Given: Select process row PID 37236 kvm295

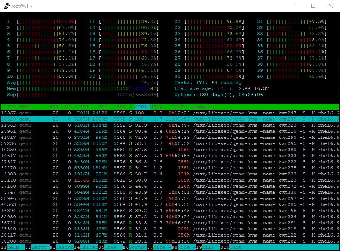Looking at the screenshot, I should tap(170, 143).
